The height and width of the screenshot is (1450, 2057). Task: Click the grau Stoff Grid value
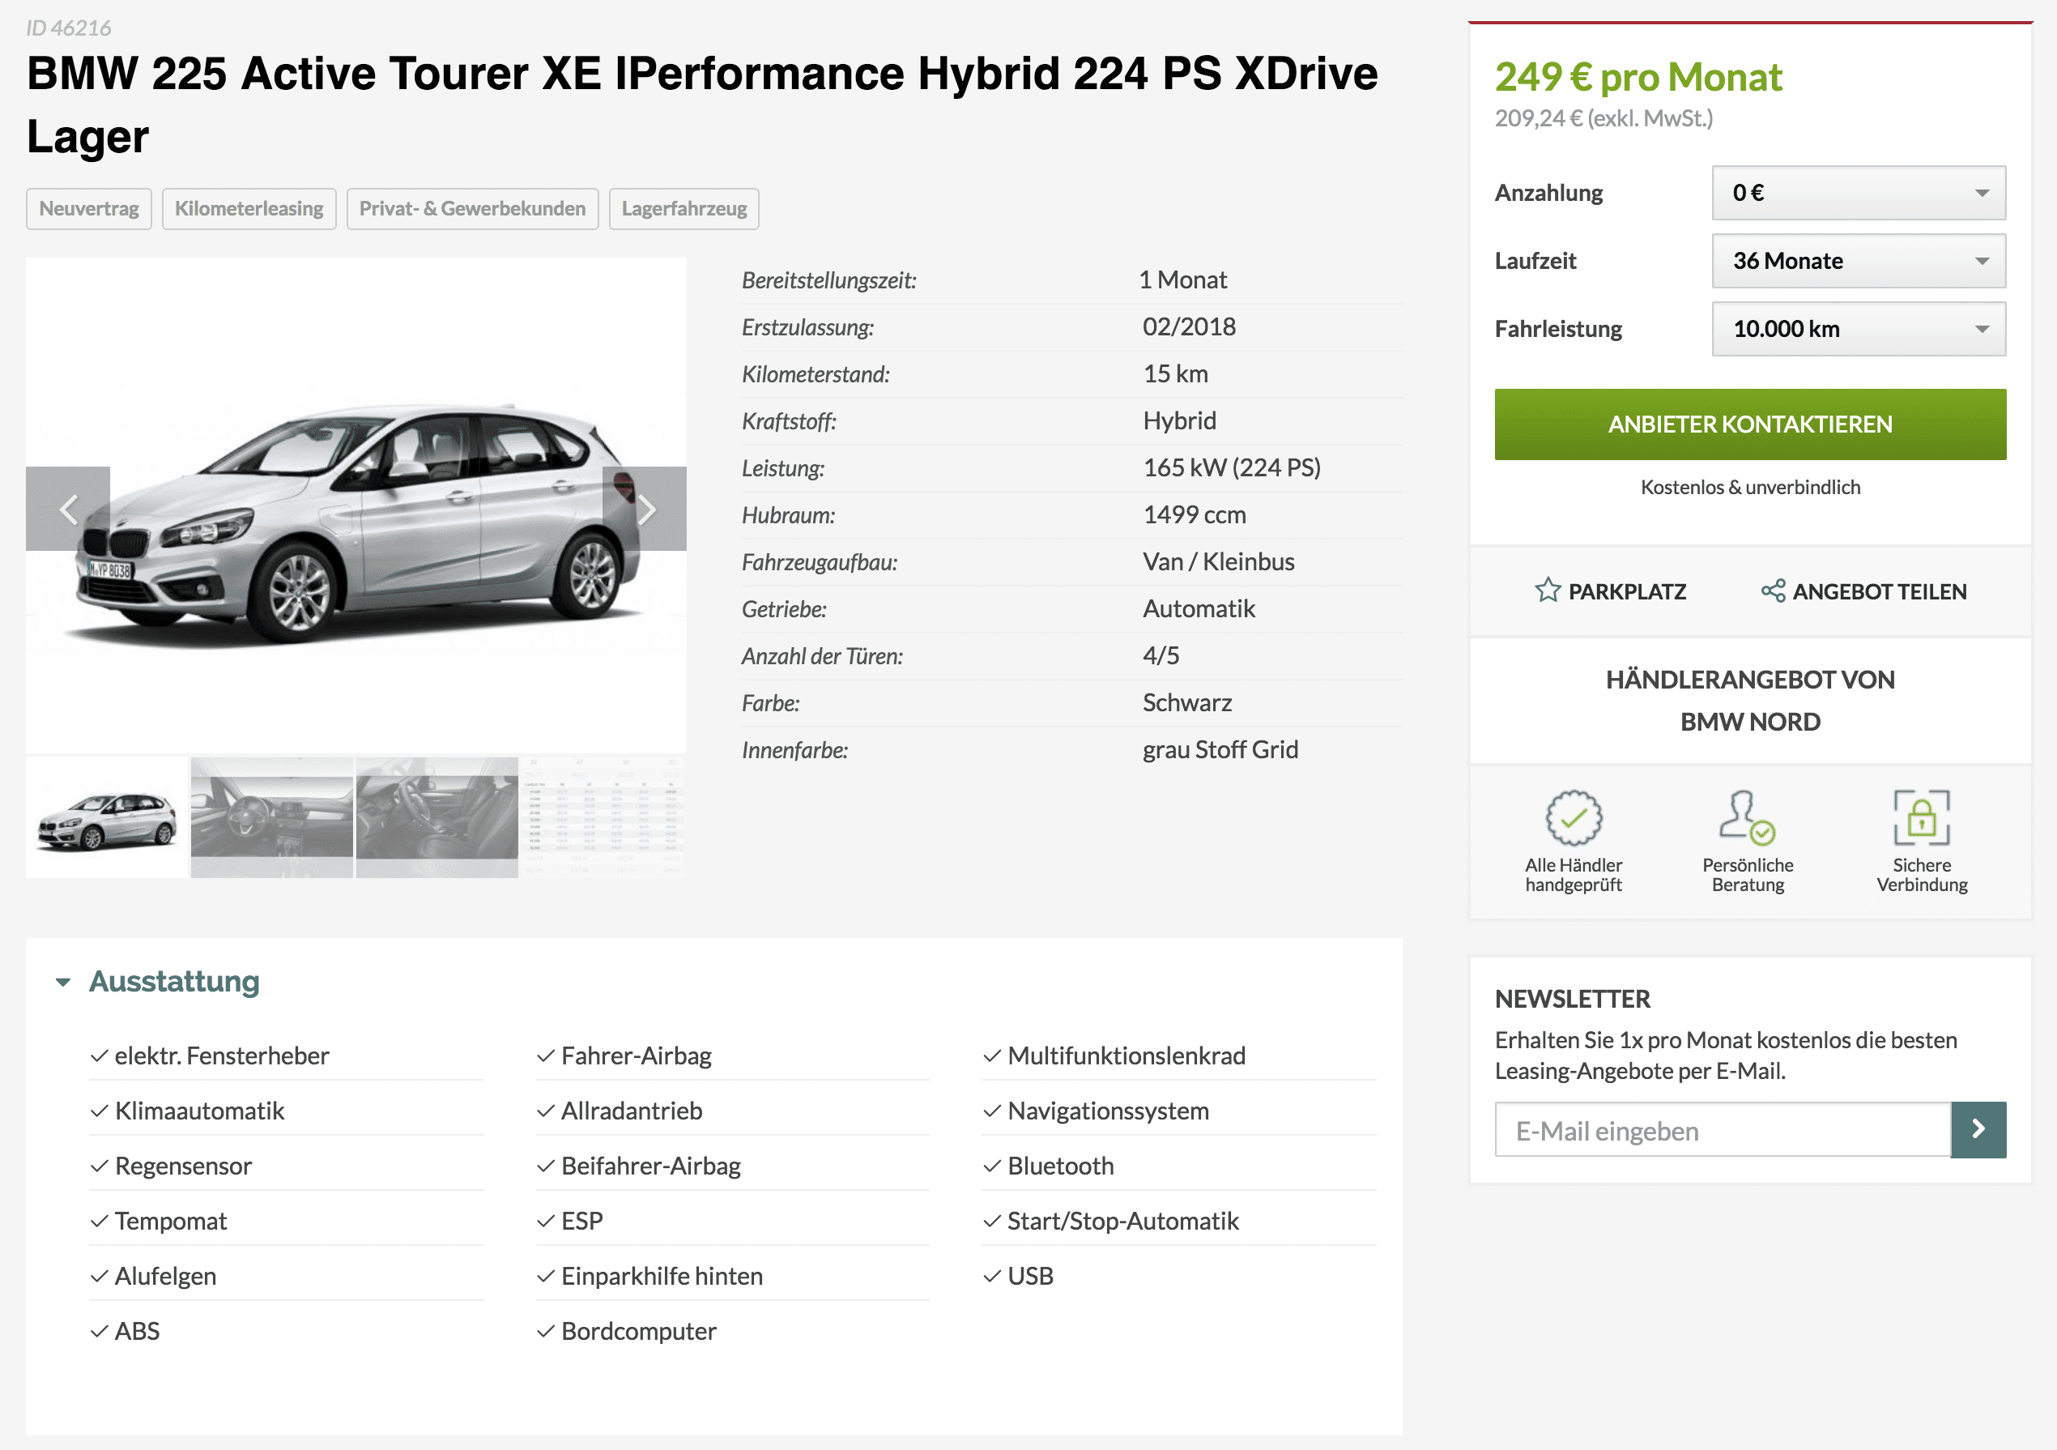pos(1220,750)
